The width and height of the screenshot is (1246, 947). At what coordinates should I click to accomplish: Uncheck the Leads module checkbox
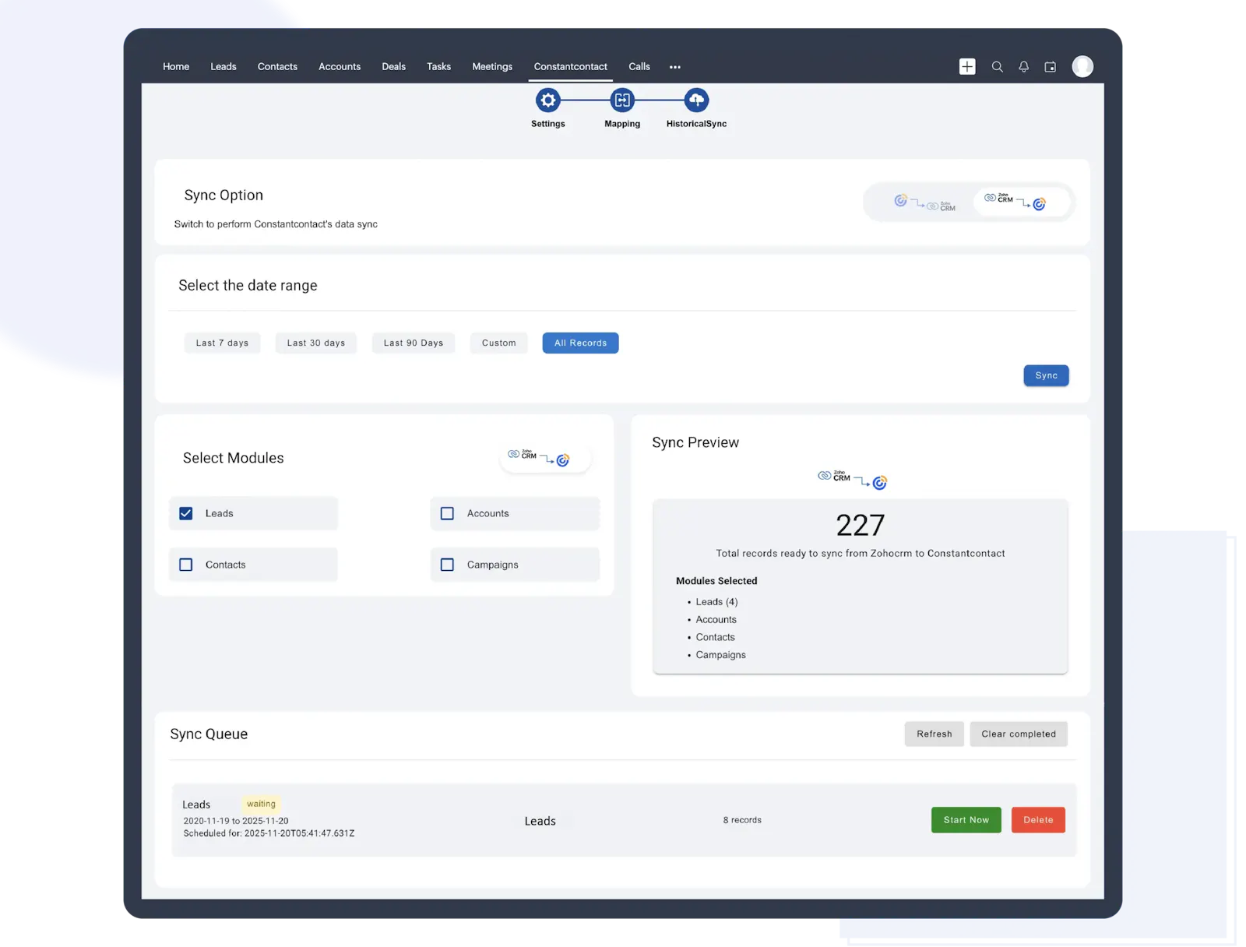click(x=185, y=513)
